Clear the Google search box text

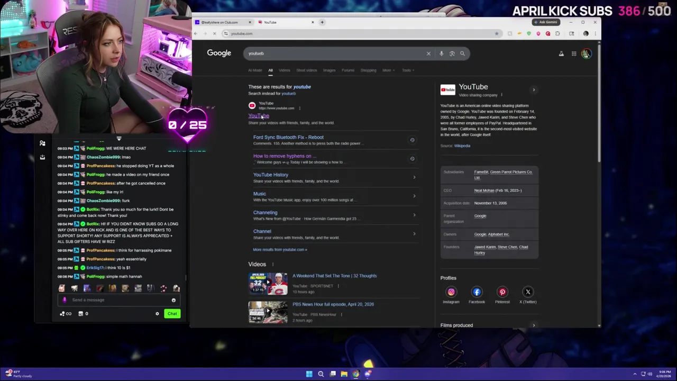(x=428, y=53)
